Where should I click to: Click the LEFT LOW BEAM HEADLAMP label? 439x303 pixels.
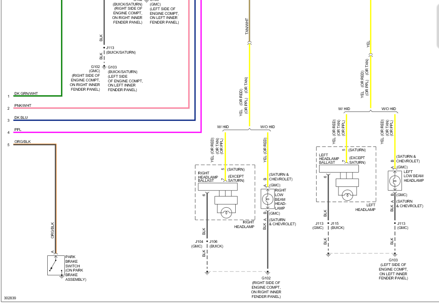(414, 176)
